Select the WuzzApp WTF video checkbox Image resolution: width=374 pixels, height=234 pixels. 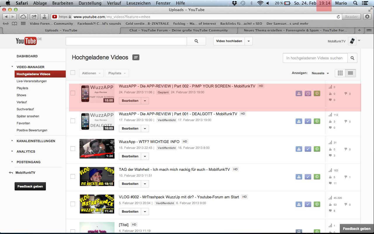click(x=73, y=149)
